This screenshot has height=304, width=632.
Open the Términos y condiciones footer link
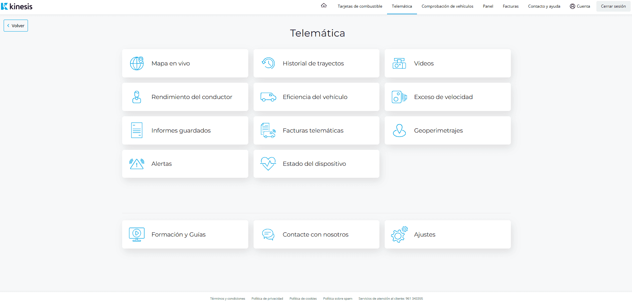[x=227, y=299]
